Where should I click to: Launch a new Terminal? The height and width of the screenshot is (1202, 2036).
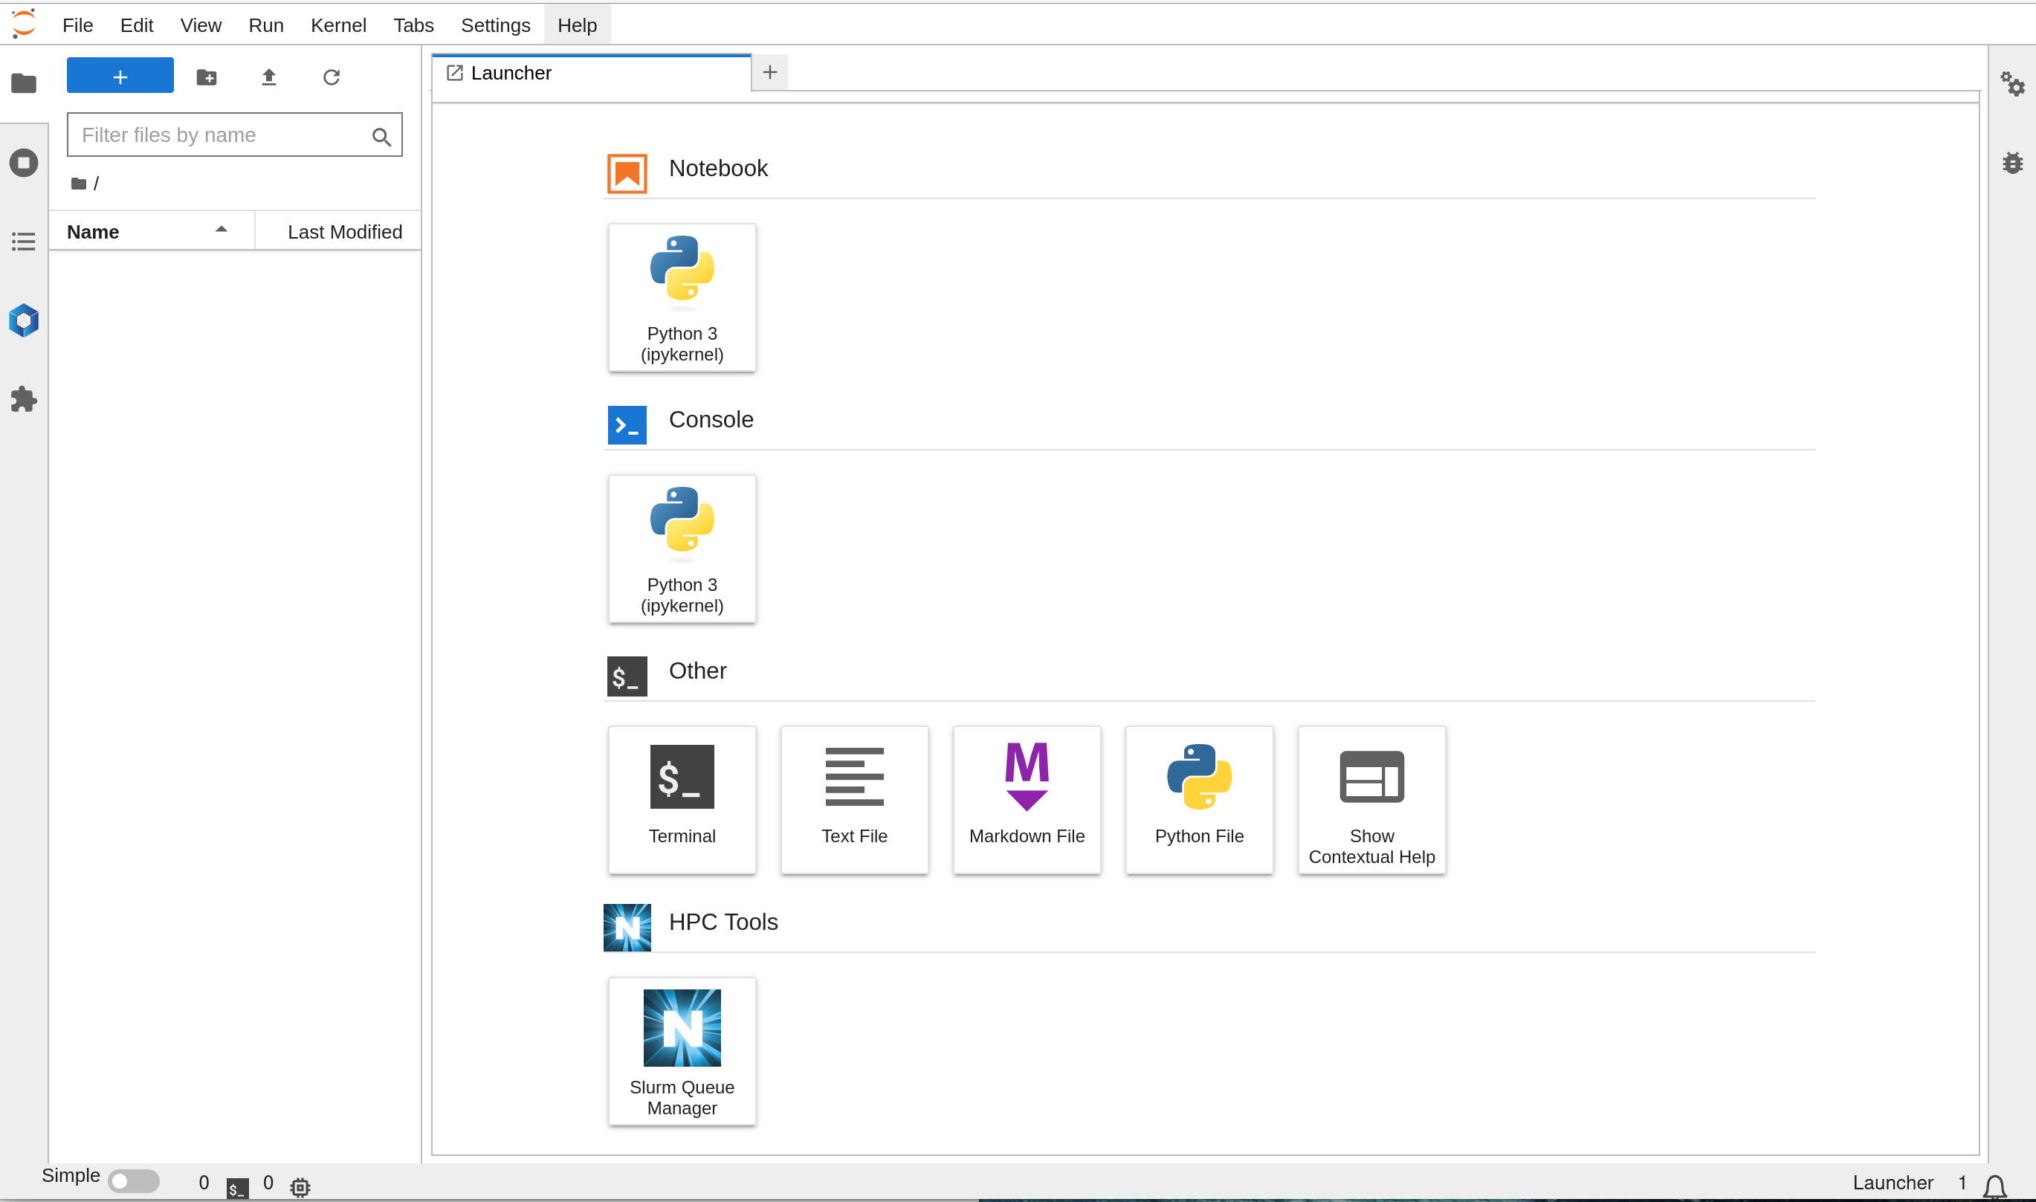click(x=682, y=799)
